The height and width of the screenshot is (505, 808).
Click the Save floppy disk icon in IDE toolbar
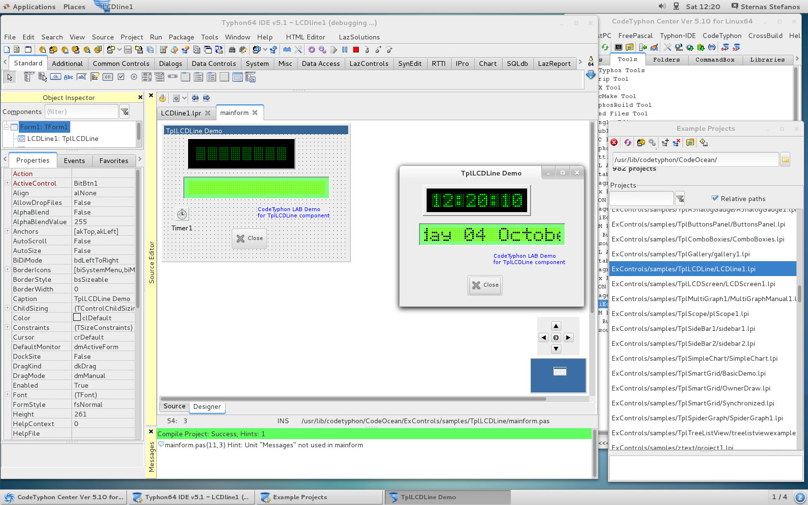(128, 50)
